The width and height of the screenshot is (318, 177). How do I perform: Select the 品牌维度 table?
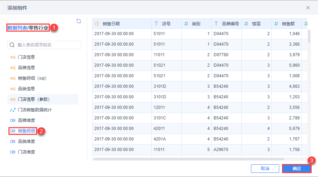26,120
